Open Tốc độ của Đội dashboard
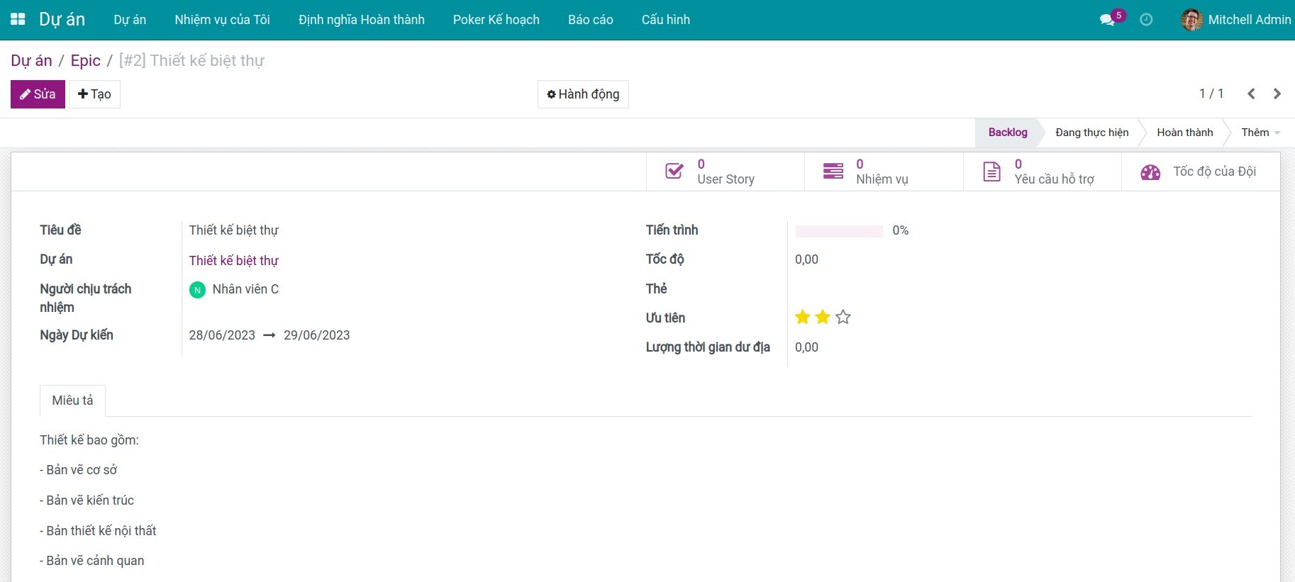Viewport: 1295px width, 582px height. point(1201,172)
